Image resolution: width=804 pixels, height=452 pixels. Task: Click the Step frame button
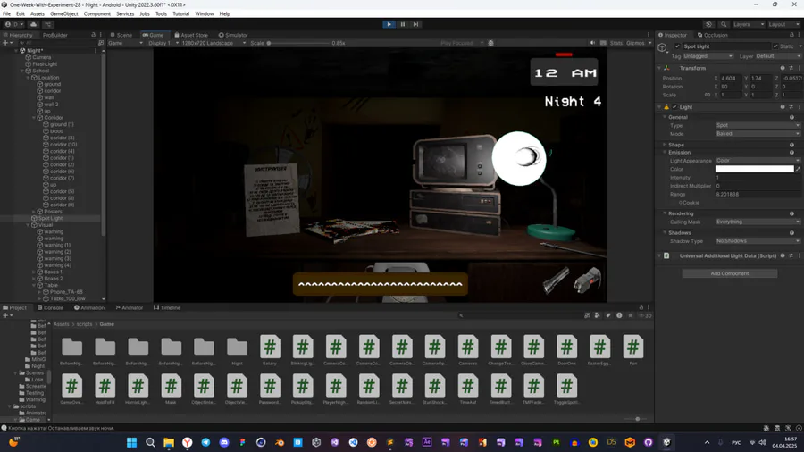(x=415, y=24)
